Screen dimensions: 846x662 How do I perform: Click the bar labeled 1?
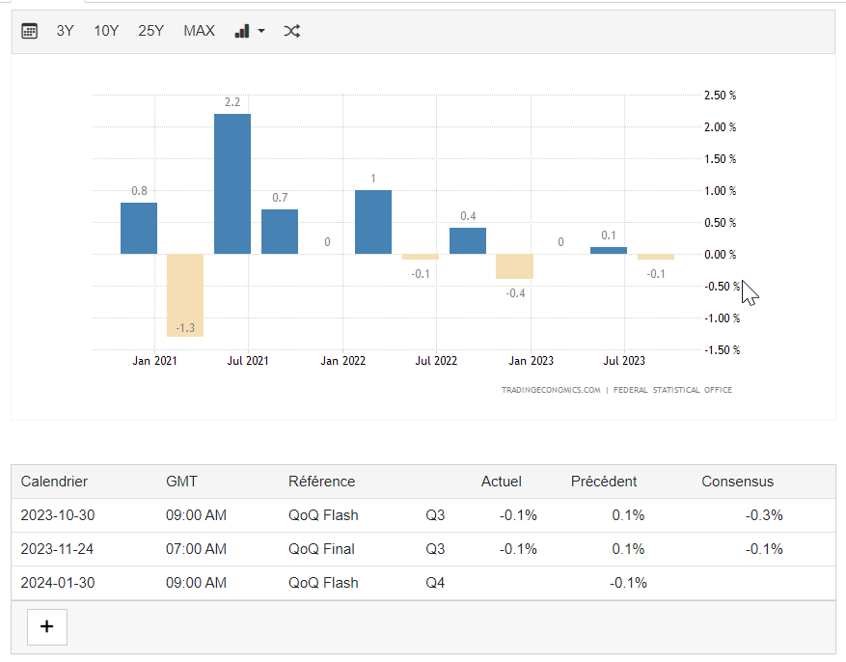[373, 222]
